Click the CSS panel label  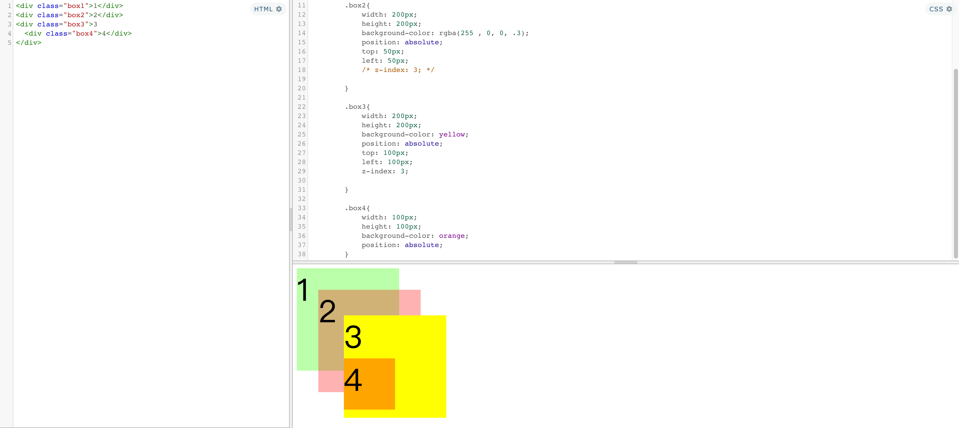click(936, 9)
